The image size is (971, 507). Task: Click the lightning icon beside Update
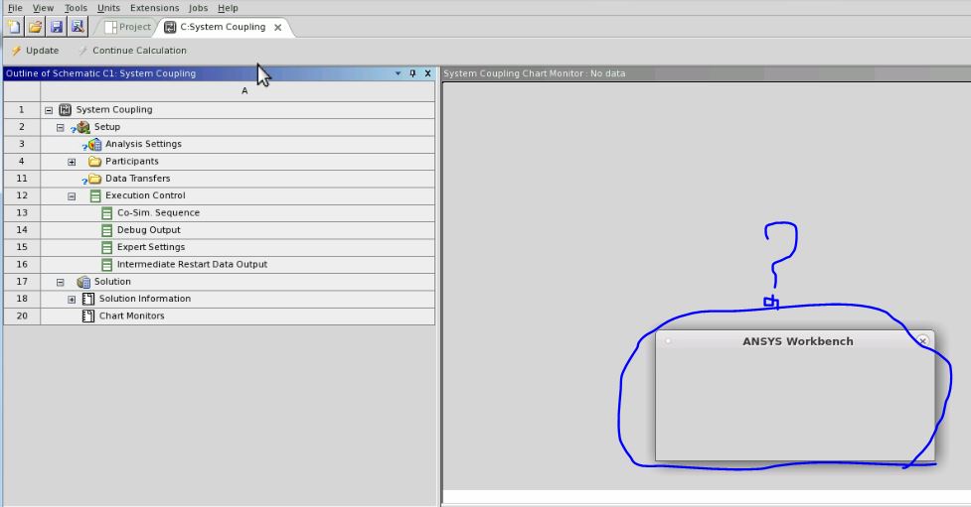coord(17,51)
